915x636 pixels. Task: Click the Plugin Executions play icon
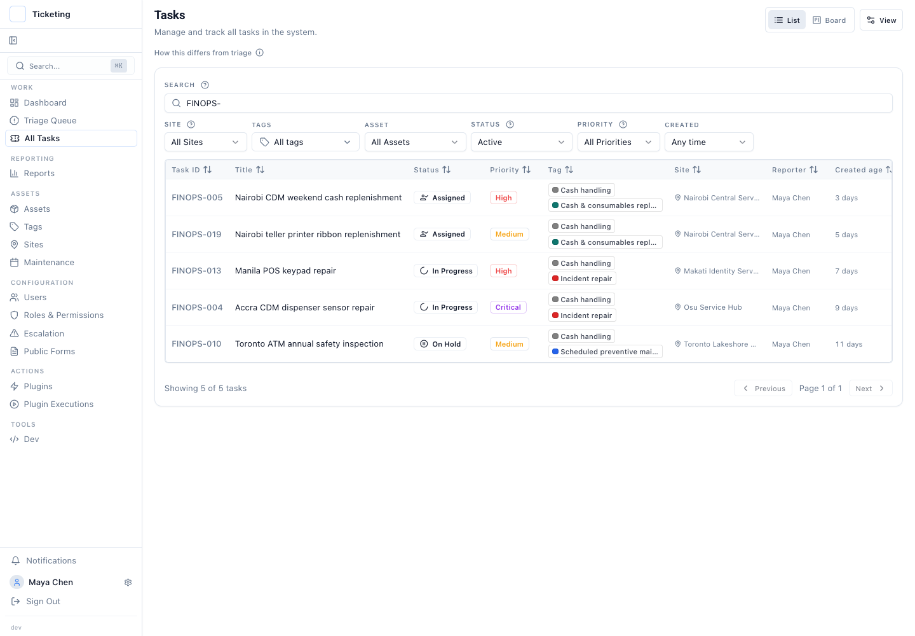15,404
